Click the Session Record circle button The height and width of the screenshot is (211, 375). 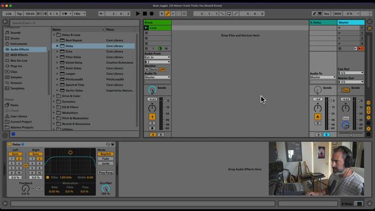click(x=184, y=13)
